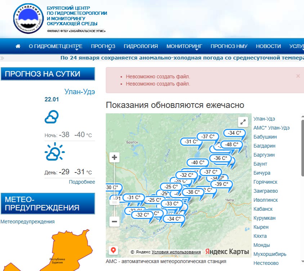Click the red location pin icon

tap(113, 250)
